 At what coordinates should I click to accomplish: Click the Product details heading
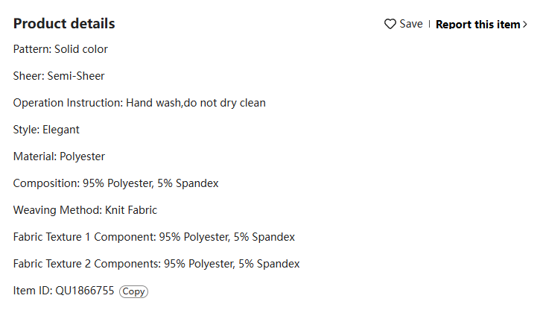tap(64, 24)
